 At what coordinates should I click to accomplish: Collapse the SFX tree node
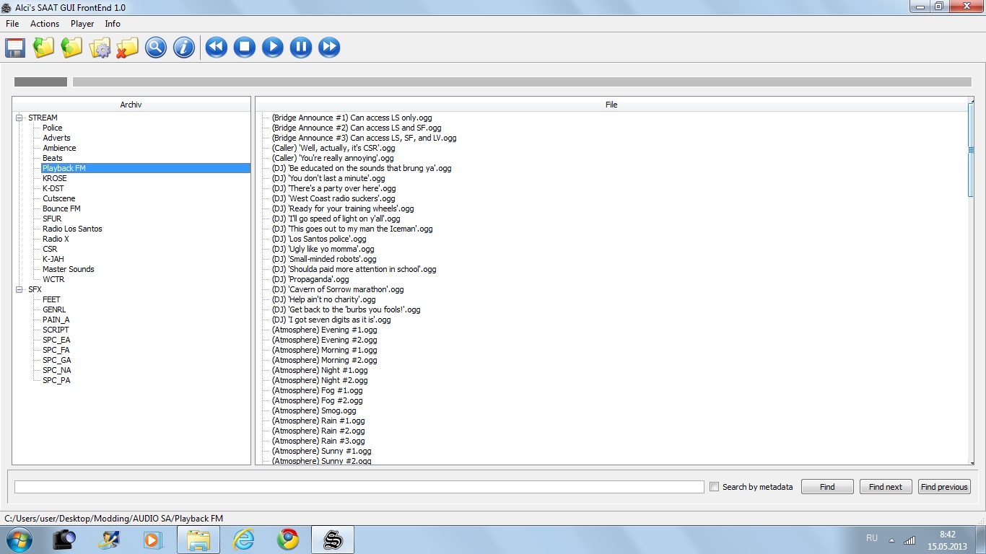[19, 289]
